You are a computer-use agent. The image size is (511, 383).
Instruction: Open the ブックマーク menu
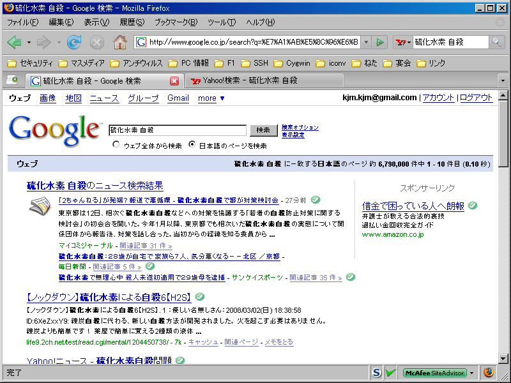(x=176, y=22)
